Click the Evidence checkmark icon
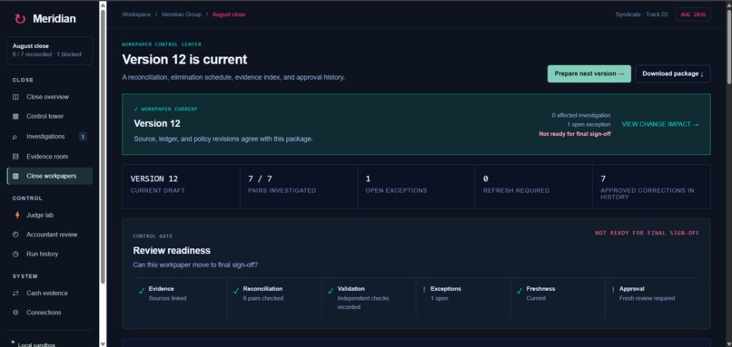Screen dimensions: 732x347 tap(142, 291)
